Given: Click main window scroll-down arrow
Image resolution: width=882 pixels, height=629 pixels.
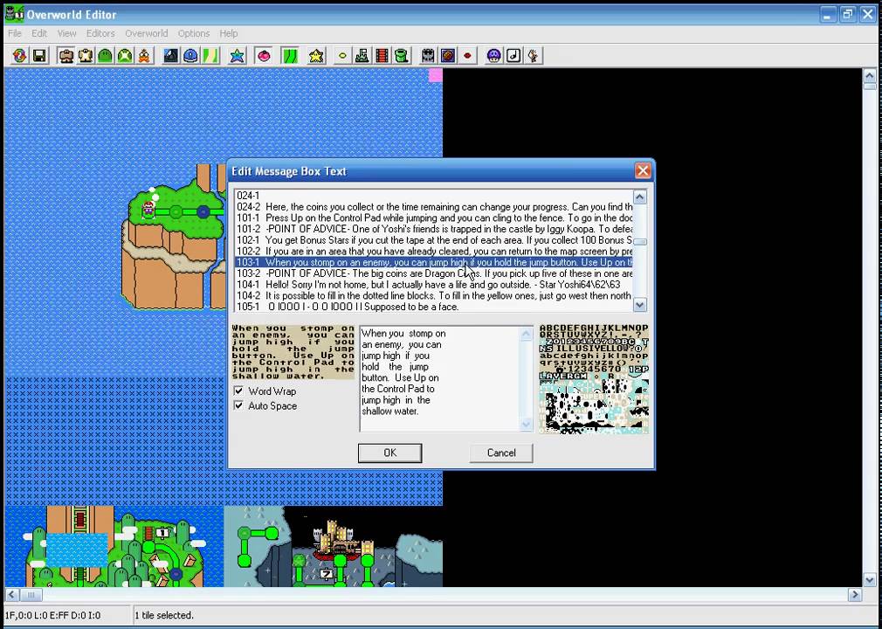Looking at the screenshot, I should coord(870,579).
